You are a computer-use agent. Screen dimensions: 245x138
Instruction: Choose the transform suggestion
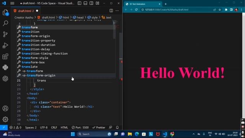66,27
